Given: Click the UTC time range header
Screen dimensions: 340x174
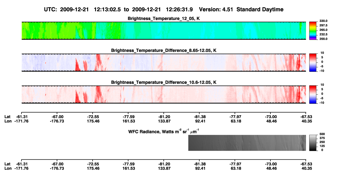Looking at the screenshot, I should pyautogui.click(x=164, y=9).
